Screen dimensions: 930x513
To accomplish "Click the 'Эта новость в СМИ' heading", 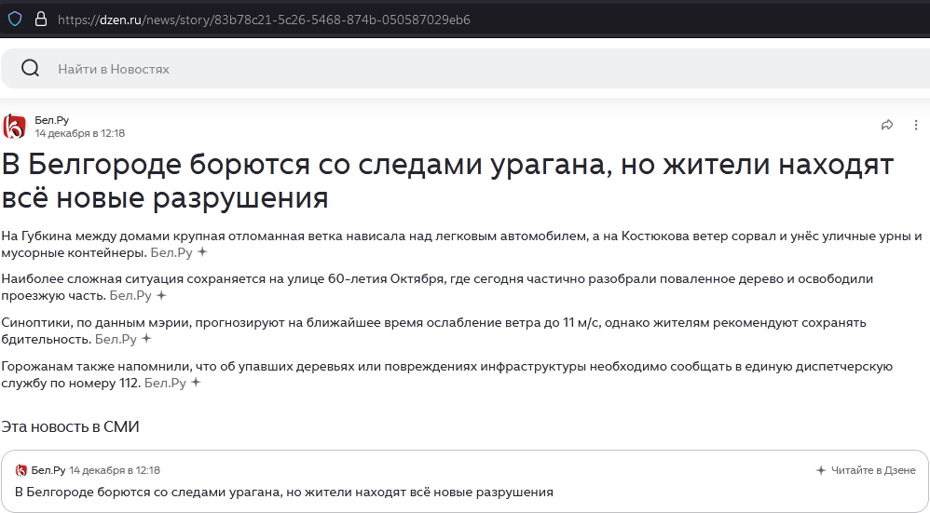I will tap(70, 426).
